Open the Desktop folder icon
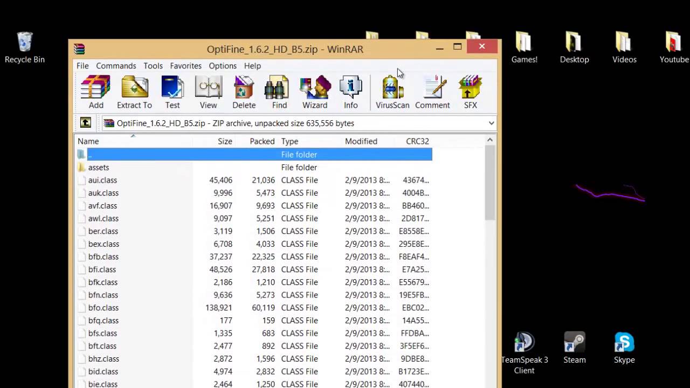This screenshot has height=388, width=690. pos(574,47)
